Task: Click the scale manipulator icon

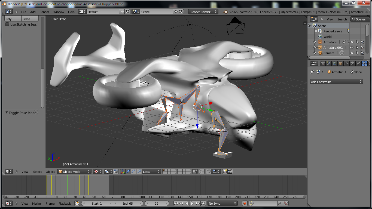Action: coord(139,171)
